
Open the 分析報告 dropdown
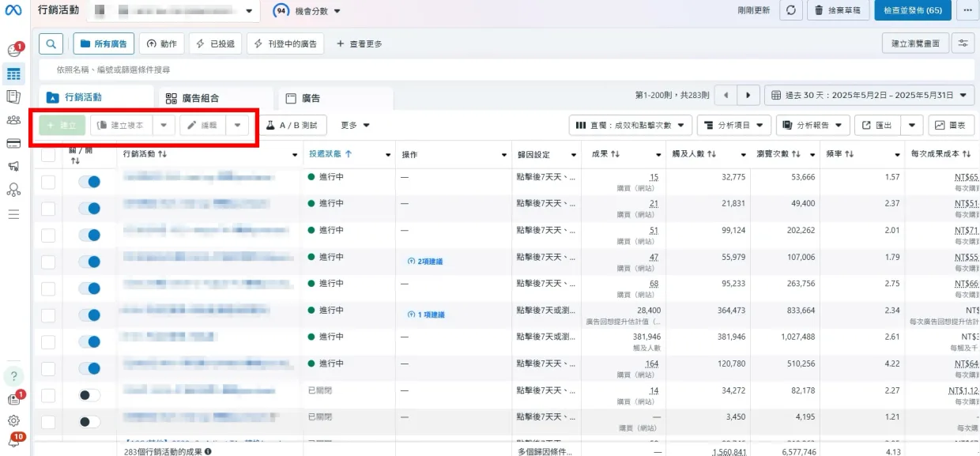tap(813, 125)
